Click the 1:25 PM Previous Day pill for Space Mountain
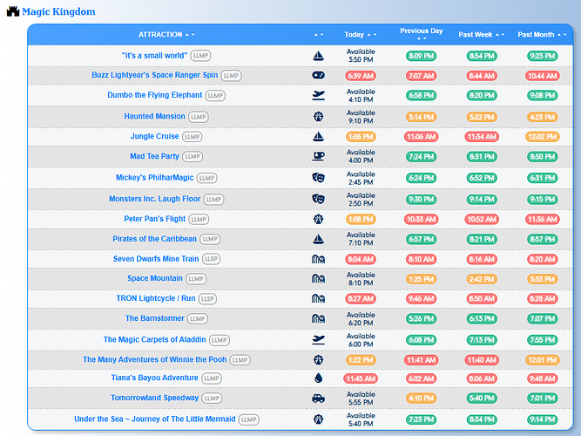 coord(422,279)
